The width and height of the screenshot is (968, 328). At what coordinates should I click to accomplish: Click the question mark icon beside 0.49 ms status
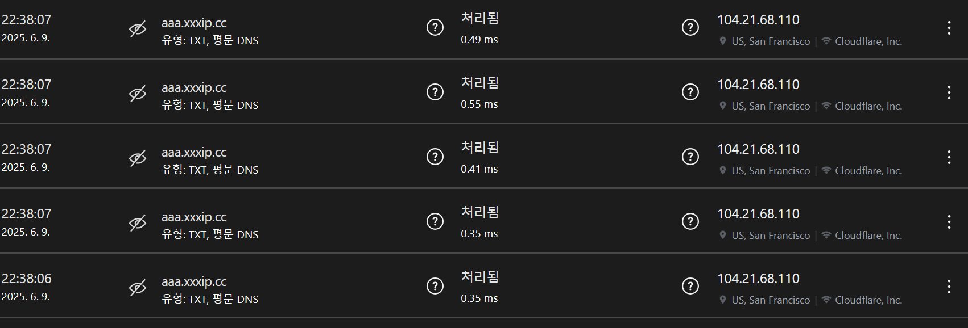click(x=435, y=27)
